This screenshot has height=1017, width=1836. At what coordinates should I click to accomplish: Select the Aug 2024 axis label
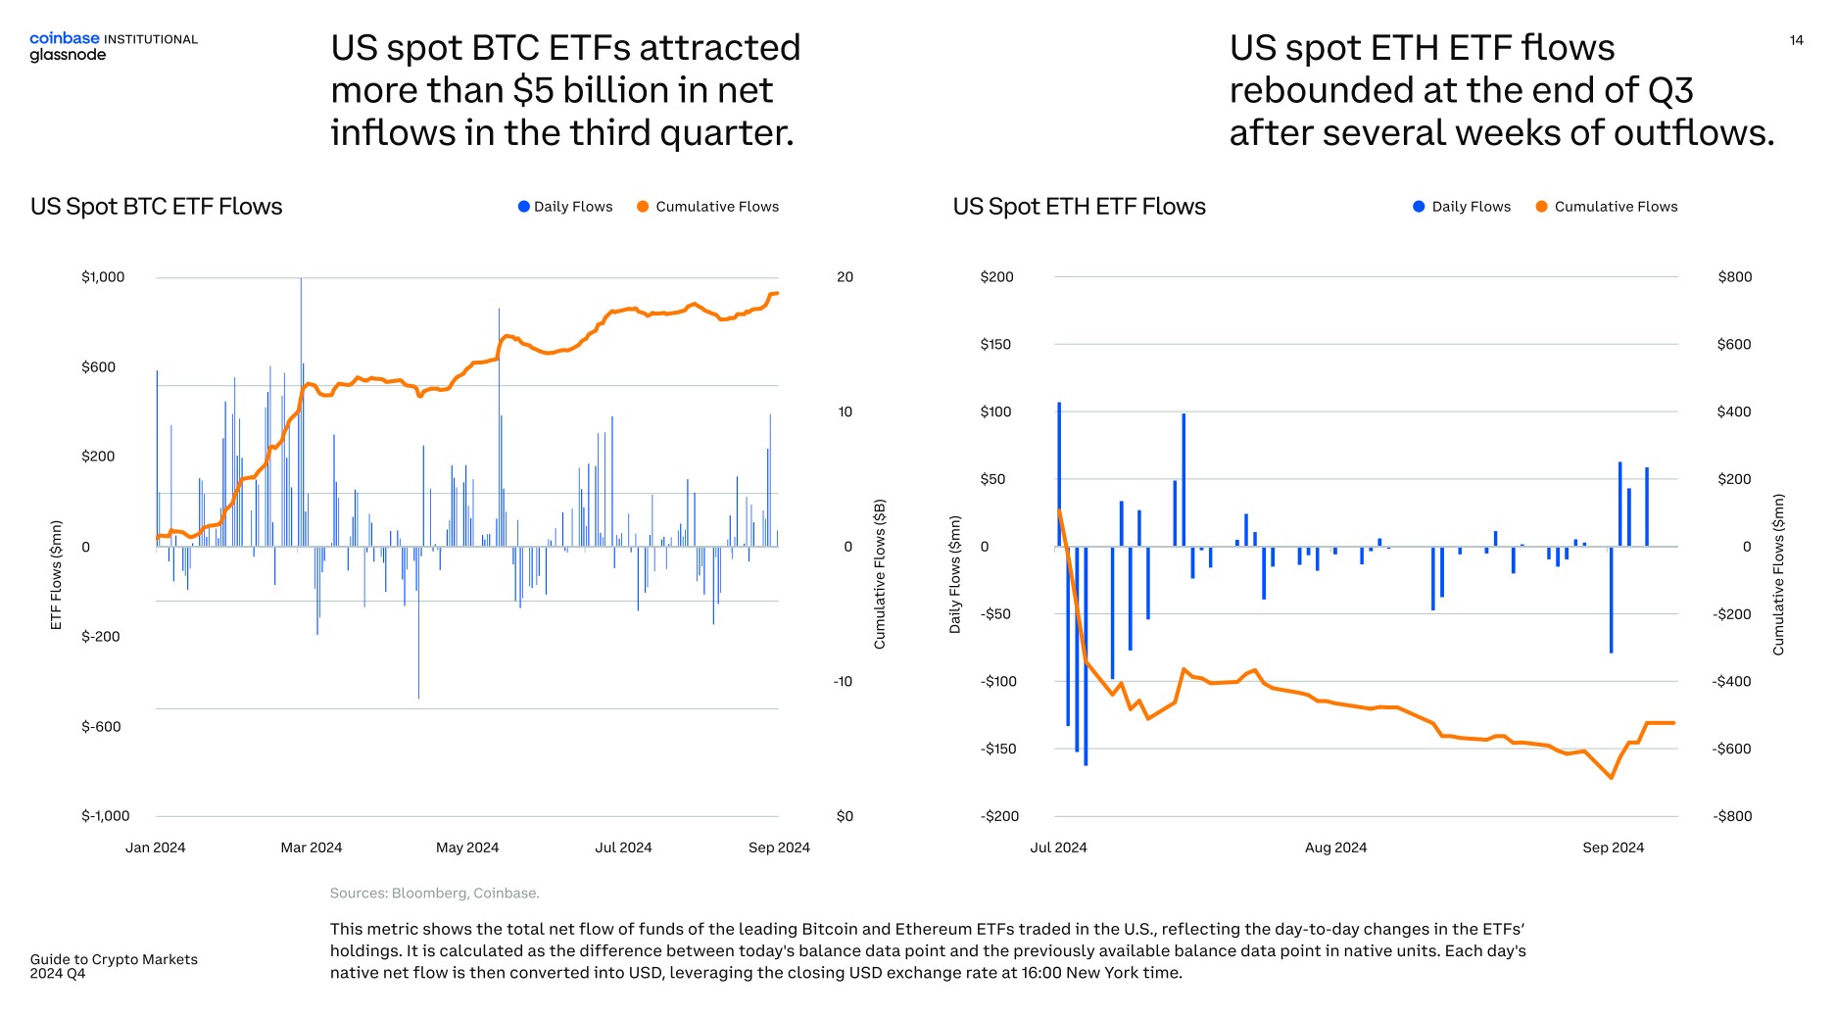(1335, 847)
